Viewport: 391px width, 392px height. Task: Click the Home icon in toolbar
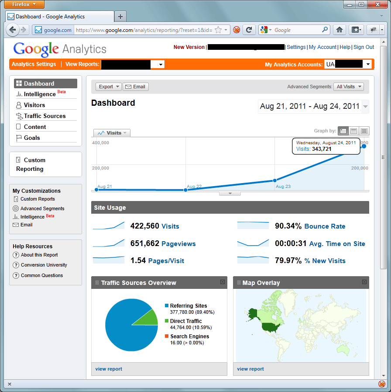[340, 30]
